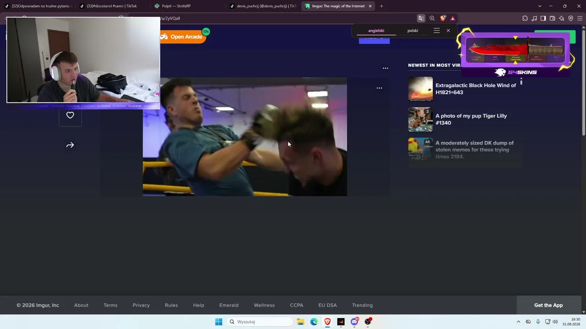
Task: Open Brave browser from the taskbar
Action: tap(327, 322)
